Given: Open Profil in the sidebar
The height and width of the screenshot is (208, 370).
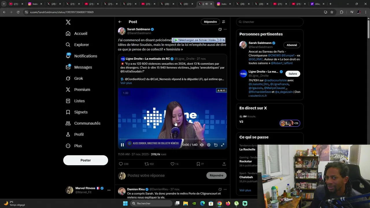Looking at the screenshot, I should coord(75,135).
